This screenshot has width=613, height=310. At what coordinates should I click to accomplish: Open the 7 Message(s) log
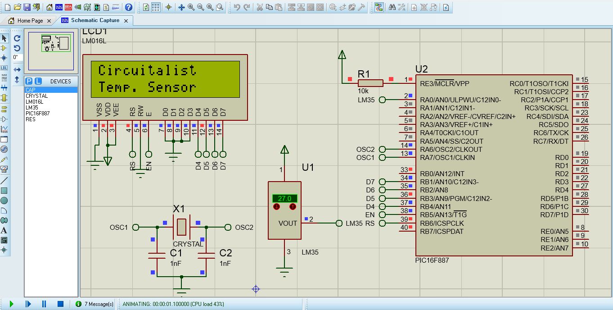(96, 304)
